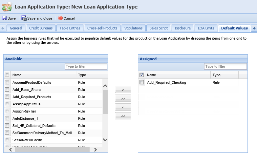Click the Available list vertical scrollbar thumb

coord(105,102)
